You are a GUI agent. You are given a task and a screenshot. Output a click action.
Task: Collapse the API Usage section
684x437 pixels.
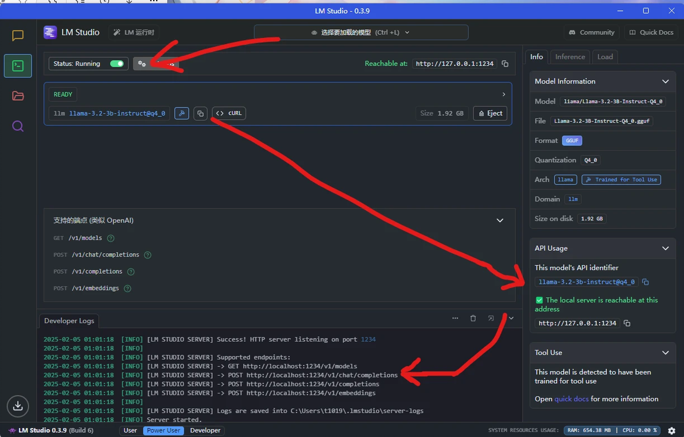pyautogui.click(x=665, y=248)
